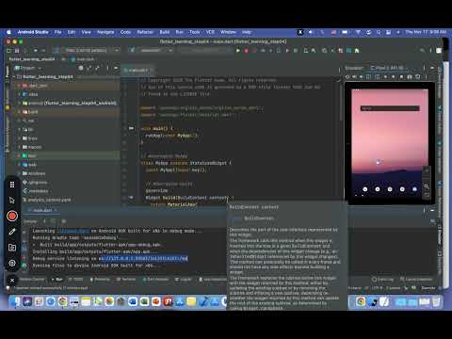Open the main.dart run configuration dropdown

coord(155,50)
